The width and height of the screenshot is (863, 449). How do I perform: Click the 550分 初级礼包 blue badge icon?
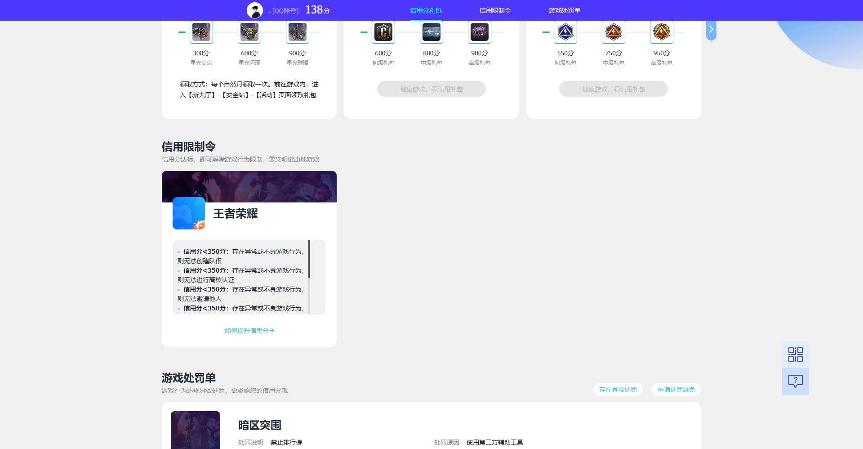pyautogui.click(x=565, y=32)
